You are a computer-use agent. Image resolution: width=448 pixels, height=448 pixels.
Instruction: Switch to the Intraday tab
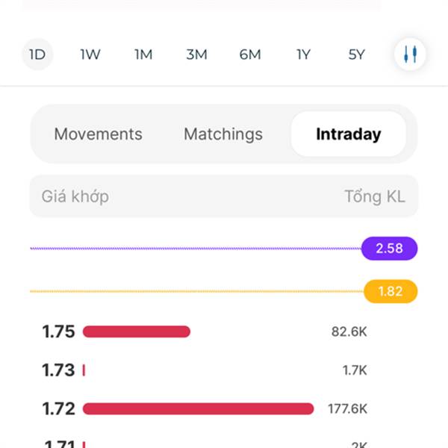[349, 134]
